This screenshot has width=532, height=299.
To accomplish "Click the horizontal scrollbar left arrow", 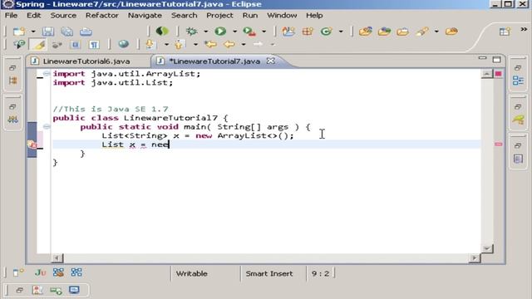I will (x=57, y=258).
